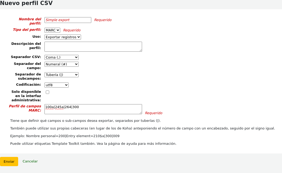Open the Tipo del perfil dropdown
This screenshot has height=173, width=282.
click(x=52, y=30)
